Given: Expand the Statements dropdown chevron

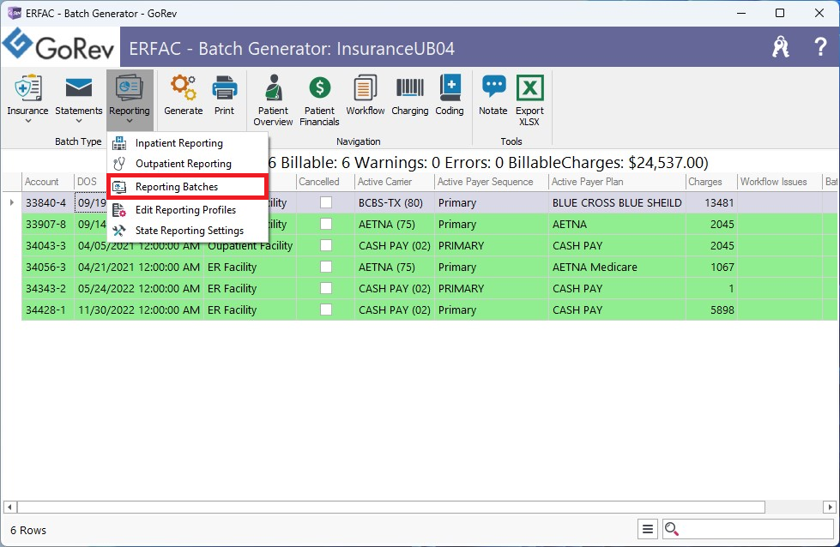Looking at the screenshot, I should coord(78,122).
